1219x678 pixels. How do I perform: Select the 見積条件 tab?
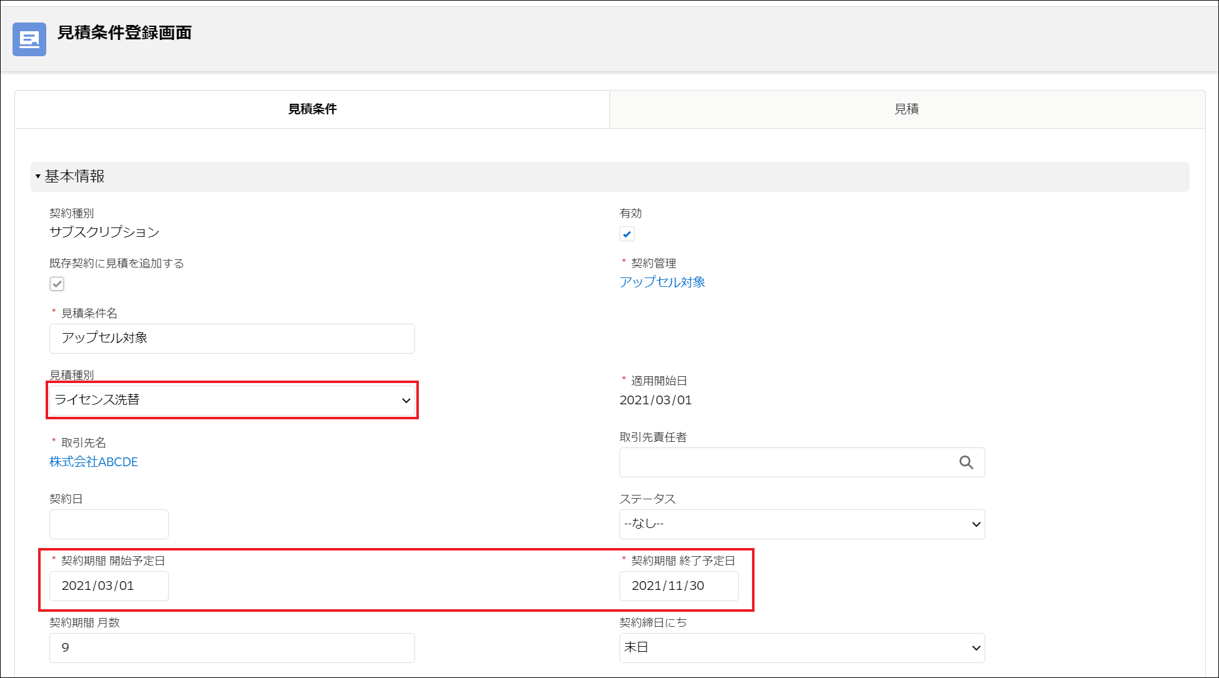coord(312,109)
